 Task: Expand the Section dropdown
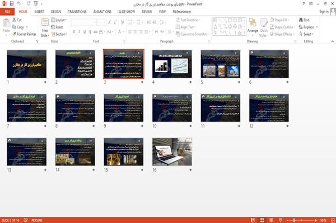click(59, 34)
